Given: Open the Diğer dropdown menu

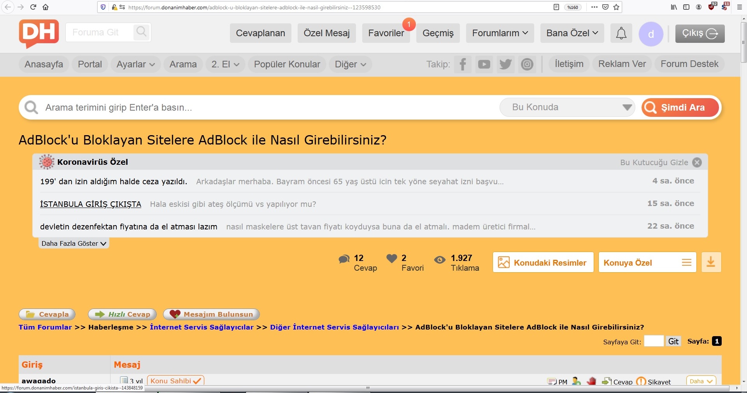Looking at the screenshot, I should 350,64.
